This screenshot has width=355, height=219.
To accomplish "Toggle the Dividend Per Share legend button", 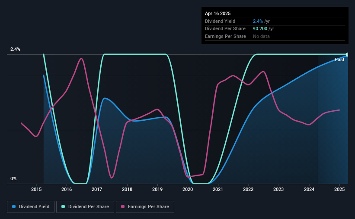I will [85, 207].
